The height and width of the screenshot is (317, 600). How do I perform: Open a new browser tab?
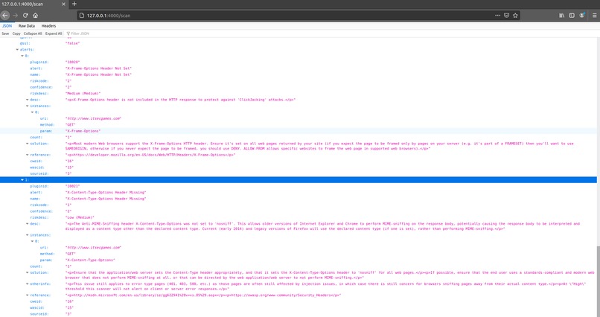(x=74, y=4)
